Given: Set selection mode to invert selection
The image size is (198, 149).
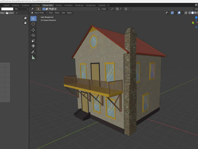Looking at the screenshot, I should [x=52, y=9].
